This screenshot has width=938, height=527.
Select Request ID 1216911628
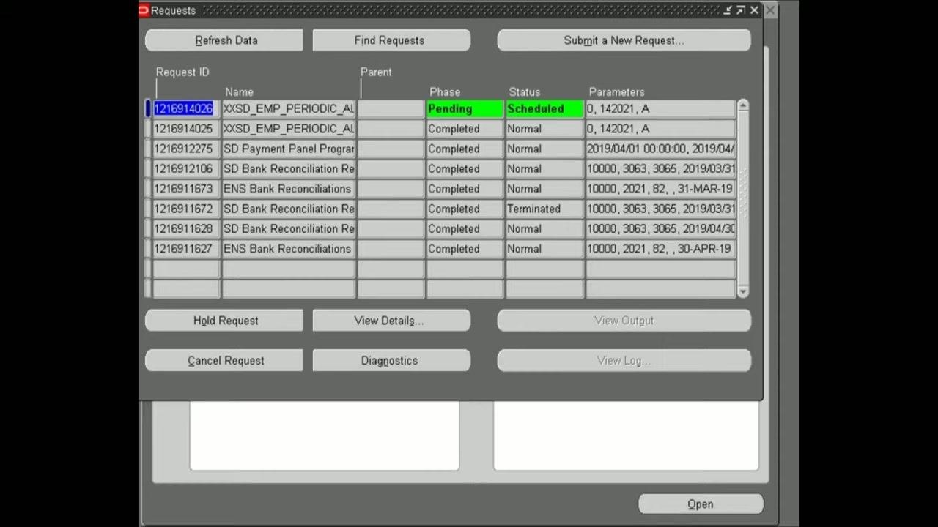point(186,228)
